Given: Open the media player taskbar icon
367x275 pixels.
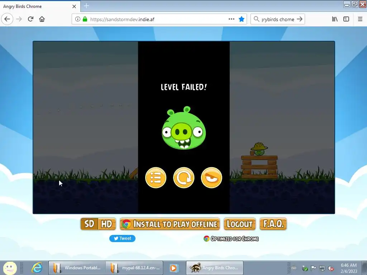Looking at the screenshot, I should (174, 268).
